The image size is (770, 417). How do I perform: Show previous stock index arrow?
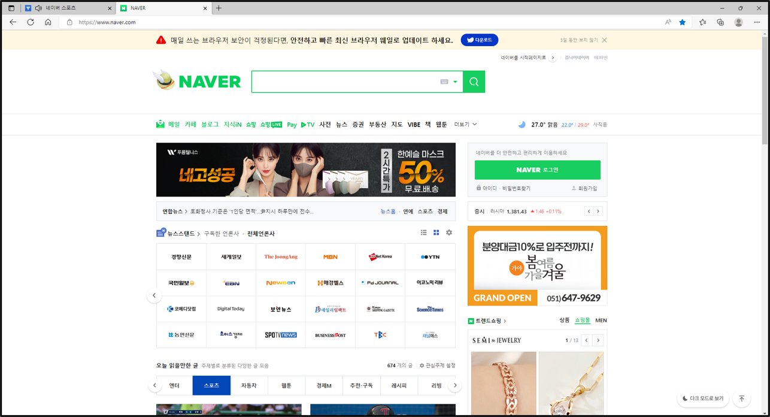pyautogui.click(x=589, y=211)
